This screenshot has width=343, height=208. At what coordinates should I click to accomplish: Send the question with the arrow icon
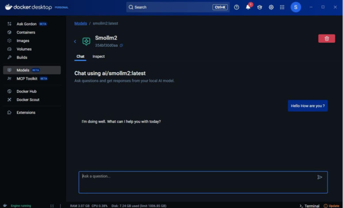point(320,177)
